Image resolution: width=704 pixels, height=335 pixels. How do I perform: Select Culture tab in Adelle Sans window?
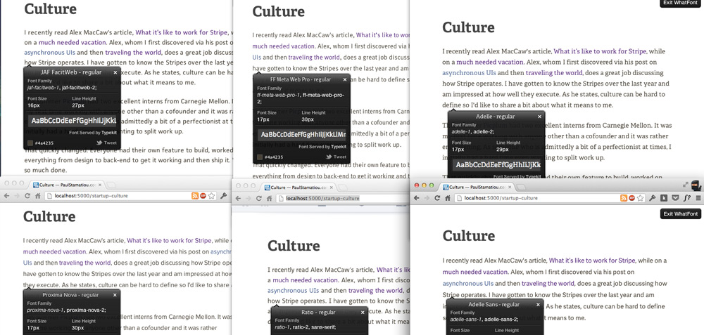[477, 187]
